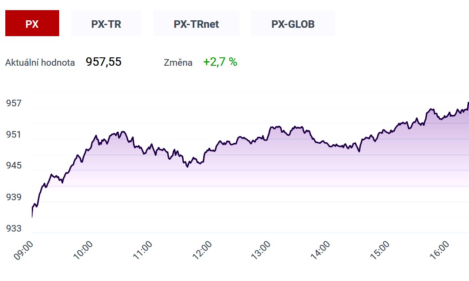Click the 10:00 time axis label
469x281 pixels.
coord(83,250)
